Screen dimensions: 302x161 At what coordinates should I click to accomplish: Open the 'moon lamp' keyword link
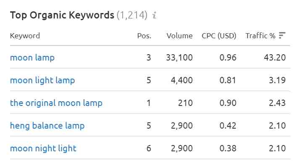(32, 58)
